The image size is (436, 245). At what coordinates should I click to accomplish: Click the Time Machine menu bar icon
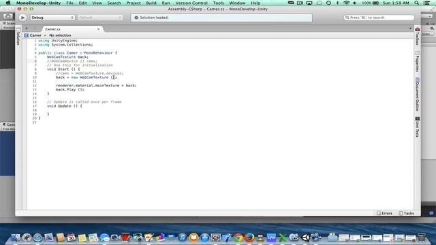pyautogui.click(x=328, y=3)
